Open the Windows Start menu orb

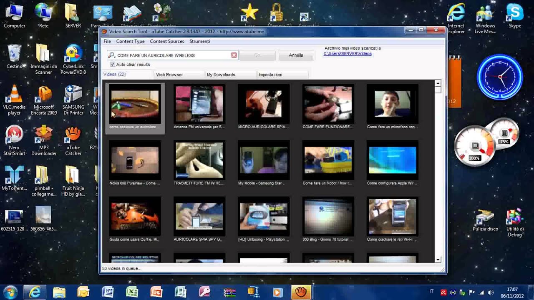[10, 292]
